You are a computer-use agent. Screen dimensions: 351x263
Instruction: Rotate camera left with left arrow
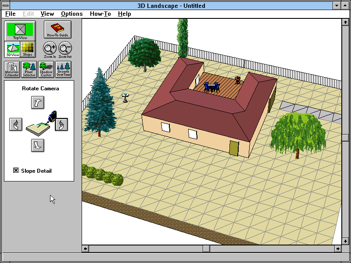pos(16,124)
